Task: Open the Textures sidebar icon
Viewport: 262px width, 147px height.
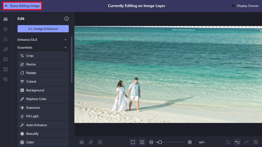Action: click(6, 79)
